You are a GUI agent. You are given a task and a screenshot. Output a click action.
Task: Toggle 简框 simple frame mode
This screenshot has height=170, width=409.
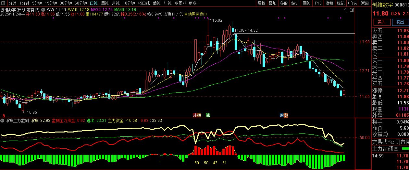[329, 3]
